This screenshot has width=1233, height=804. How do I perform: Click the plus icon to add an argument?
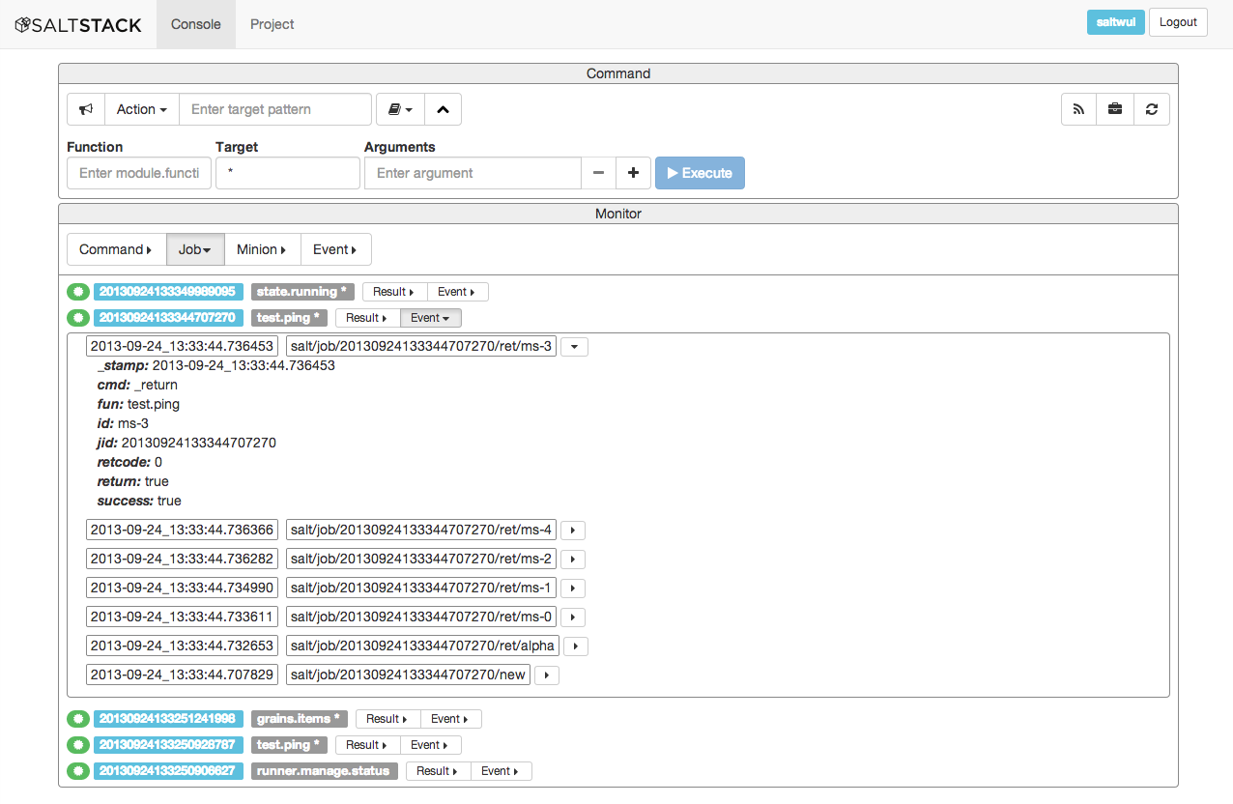coord(633,172)
